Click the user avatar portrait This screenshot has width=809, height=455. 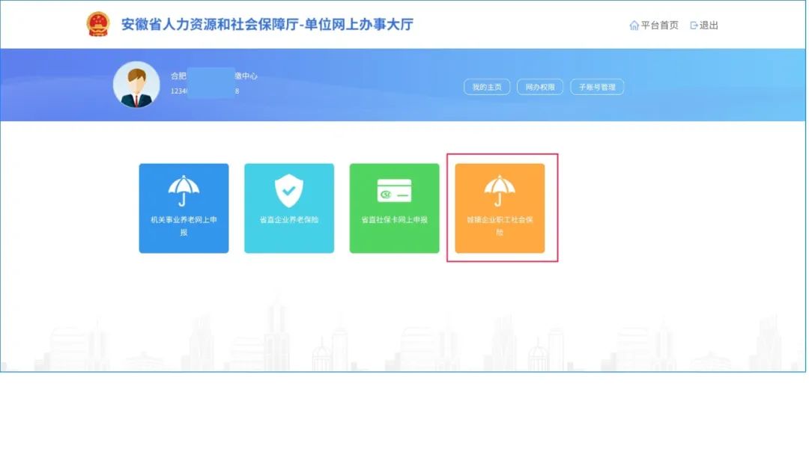tap(136, 85)
